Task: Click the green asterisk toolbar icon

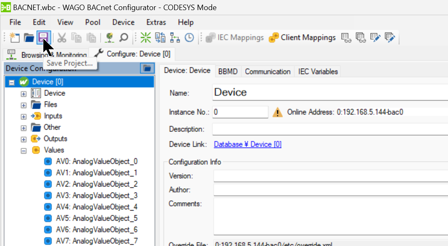Action: tap(146, 37)
